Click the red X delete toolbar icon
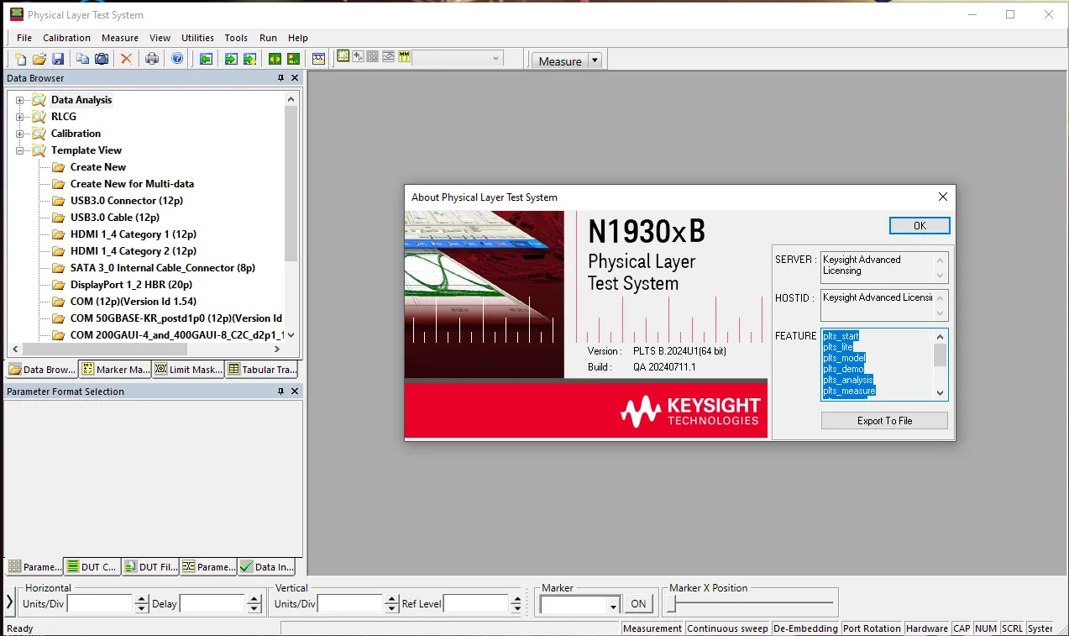 [x=126, y=59]
